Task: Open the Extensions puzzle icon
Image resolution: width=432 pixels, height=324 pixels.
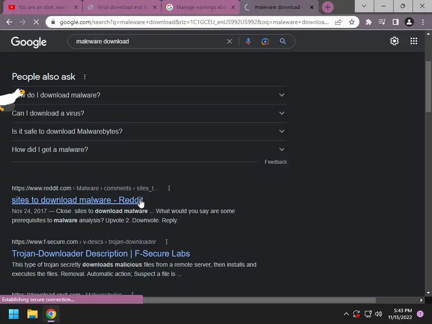Action: [x=368, y=22]
